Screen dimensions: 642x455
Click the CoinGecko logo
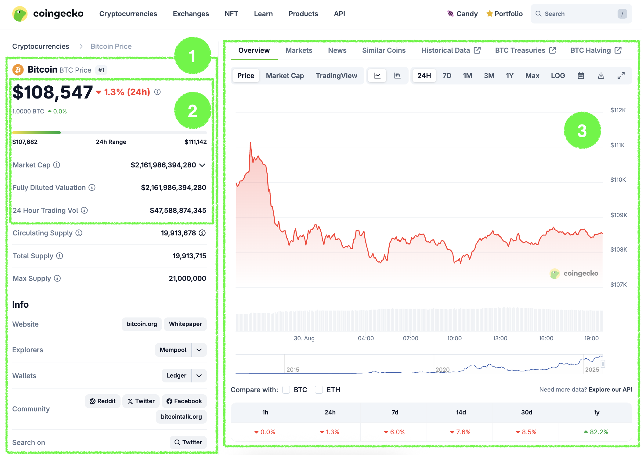coord(48,14)
